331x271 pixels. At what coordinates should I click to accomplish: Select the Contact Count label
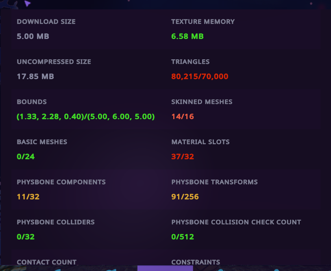[x=46, y=262]
